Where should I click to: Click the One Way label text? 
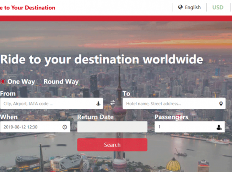click(21, 82)
